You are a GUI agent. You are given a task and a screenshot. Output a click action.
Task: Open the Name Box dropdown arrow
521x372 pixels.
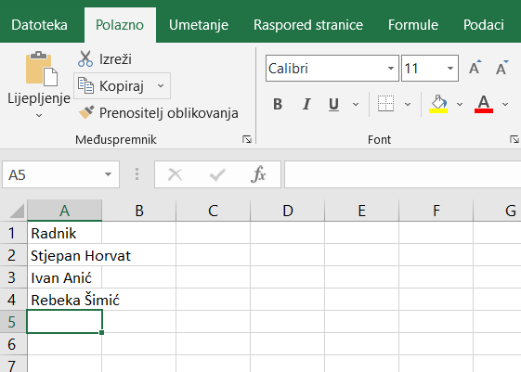tap(108, 174)
